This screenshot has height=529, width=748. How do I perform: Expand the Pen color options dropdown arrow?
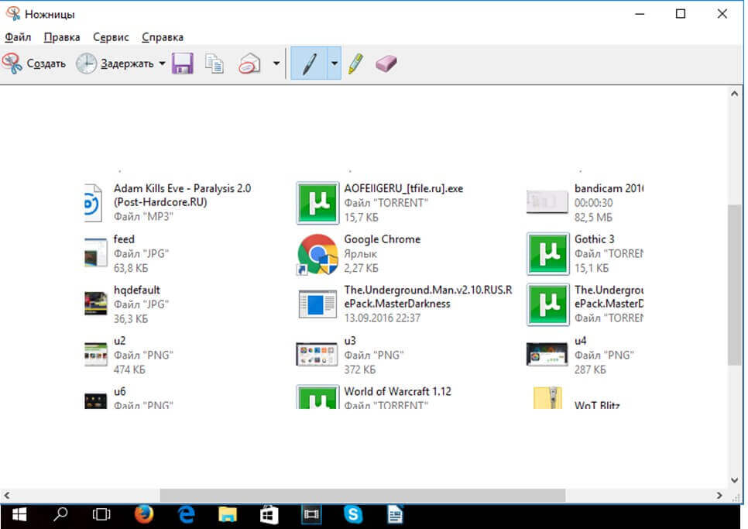click(334, 64)
